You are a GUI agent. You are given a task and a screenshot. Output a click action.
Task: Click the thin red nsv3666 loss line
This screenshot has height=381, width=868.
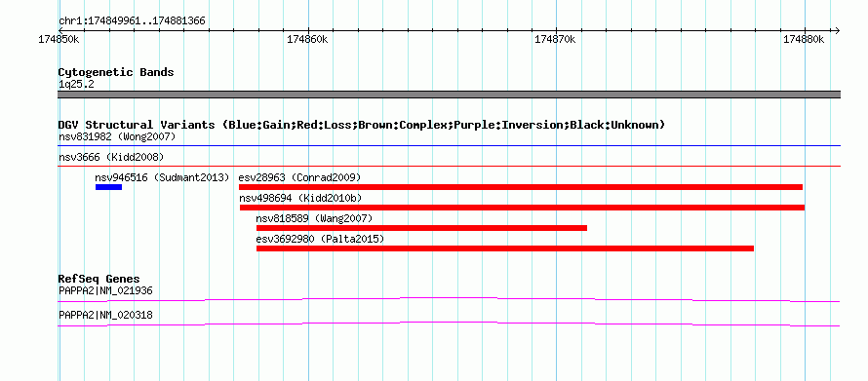(x=449, y=166)
